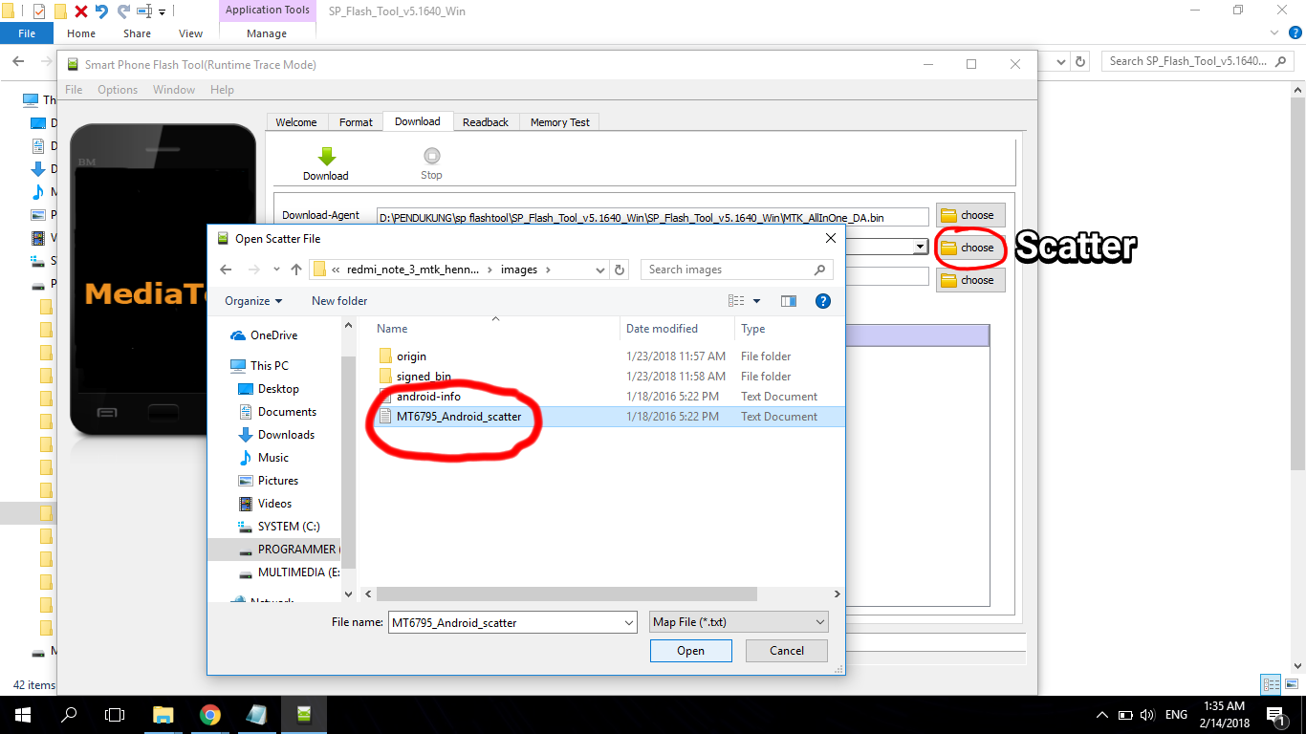Screen dimensions: 1306x734
Task: Select Desktop in dialog navigation pane
Action: [x=278, y=389]
